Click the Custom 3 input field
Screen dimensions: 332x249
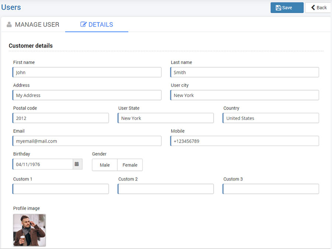click(x=271, y=189)
